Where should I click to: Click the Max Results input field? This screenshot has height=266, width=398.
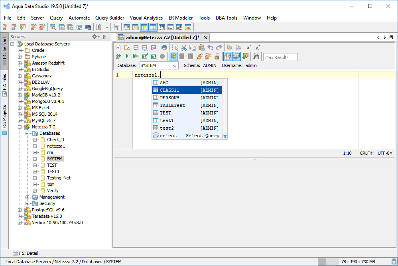click(280, 57)
